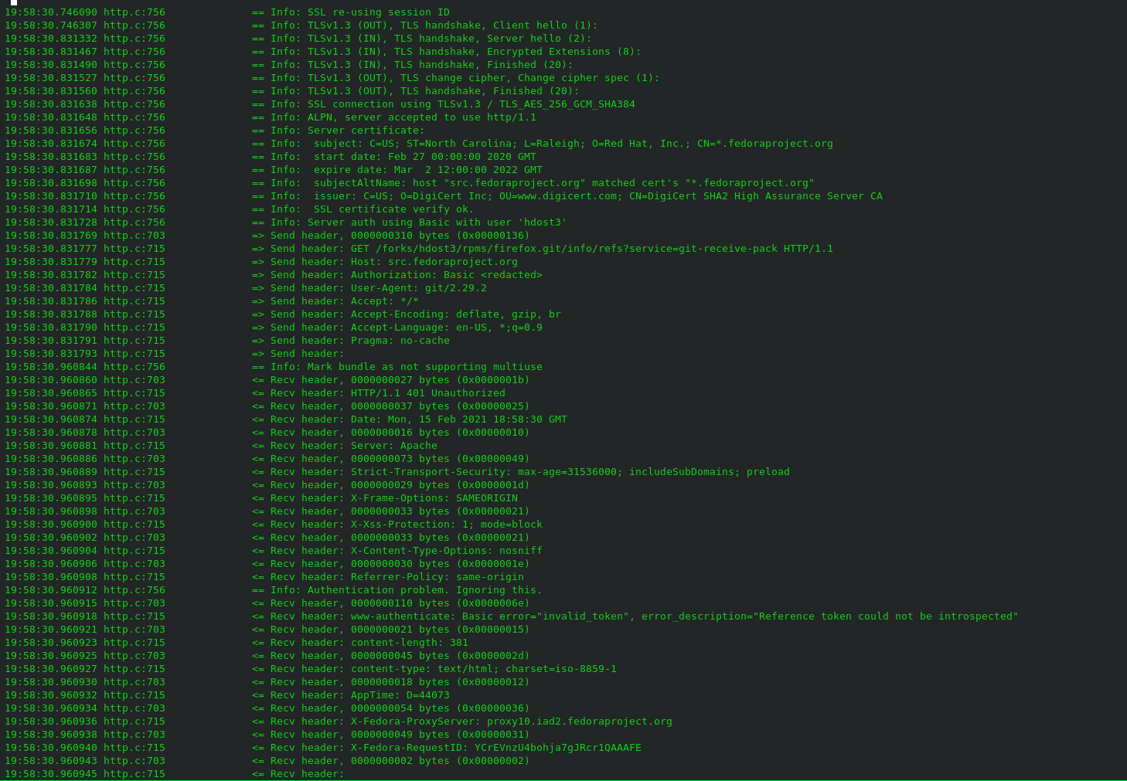This screenshot has width=1127, height=781.
Task: Click the 'Host: src.fedoraproject.org' header text
Action: point(434,262)
